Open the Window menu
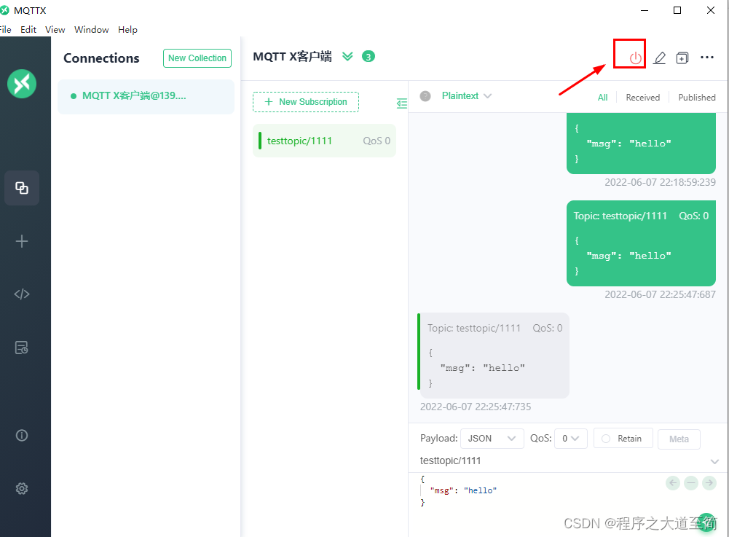 point(92,29)
